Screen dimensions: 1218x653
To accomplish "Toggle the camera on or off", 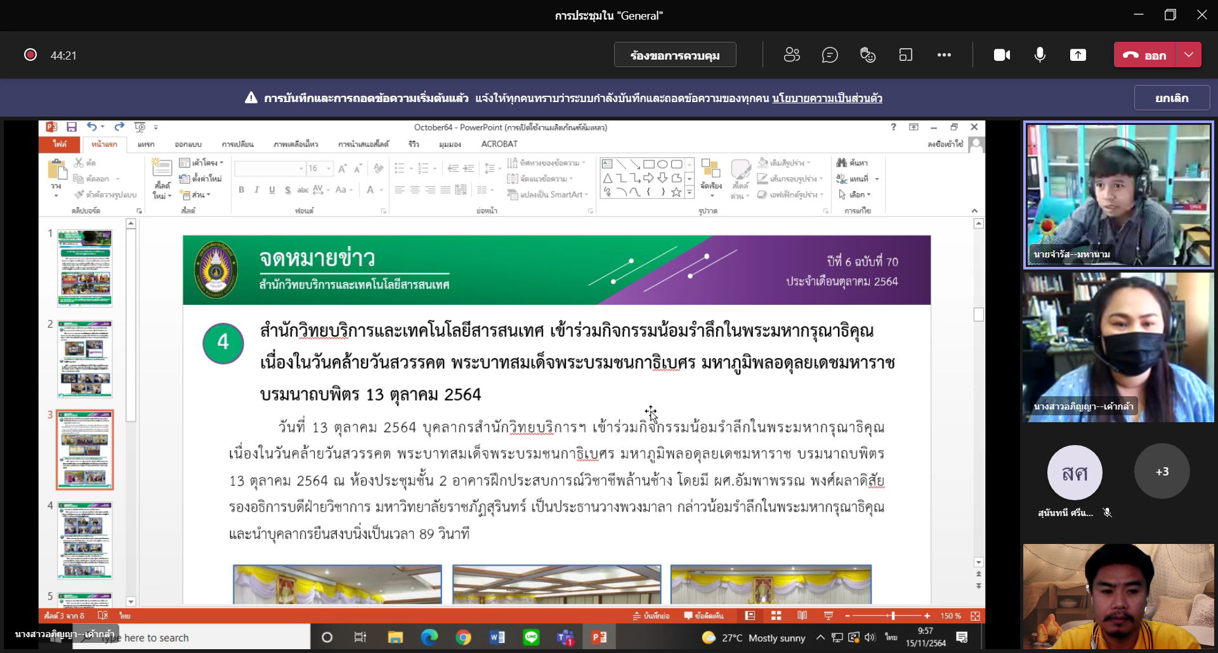I will coord(1002,55).
